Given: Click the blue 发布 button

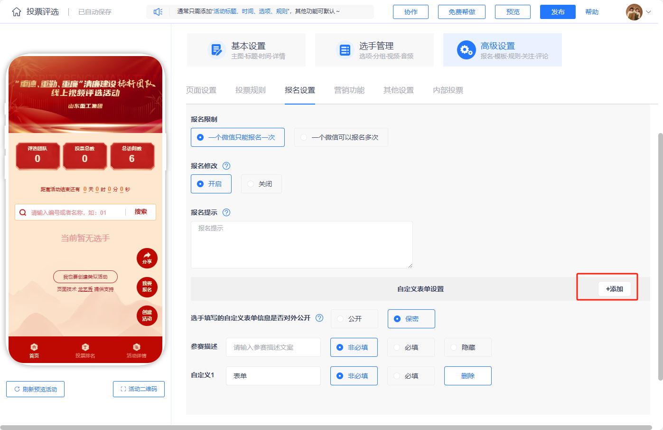Looking at the screenshot, I should pos(558,12).
